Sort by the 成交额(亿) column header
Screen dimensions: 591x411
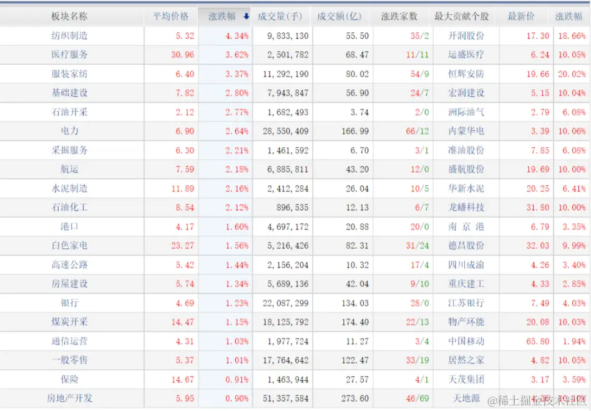(x=339, y=16)
